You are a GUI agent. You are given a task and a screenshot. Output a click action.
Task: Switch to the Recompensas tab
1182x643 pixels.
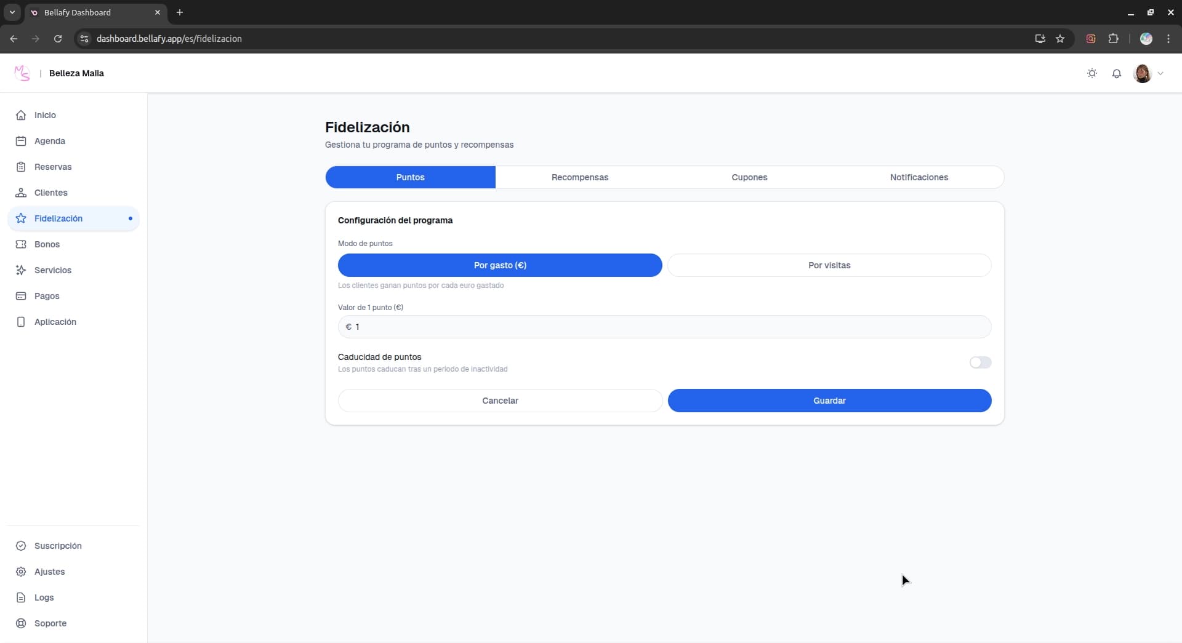pos(579,177)
